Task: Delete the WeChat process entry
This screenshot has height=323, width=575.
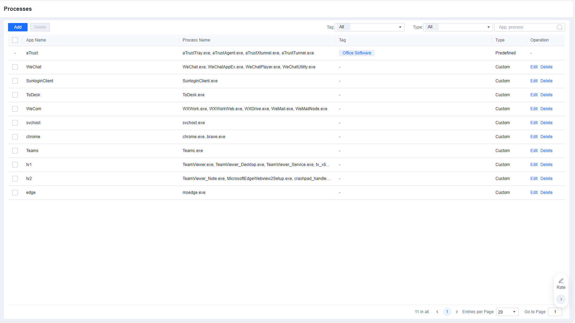Action: pos(546,67)
